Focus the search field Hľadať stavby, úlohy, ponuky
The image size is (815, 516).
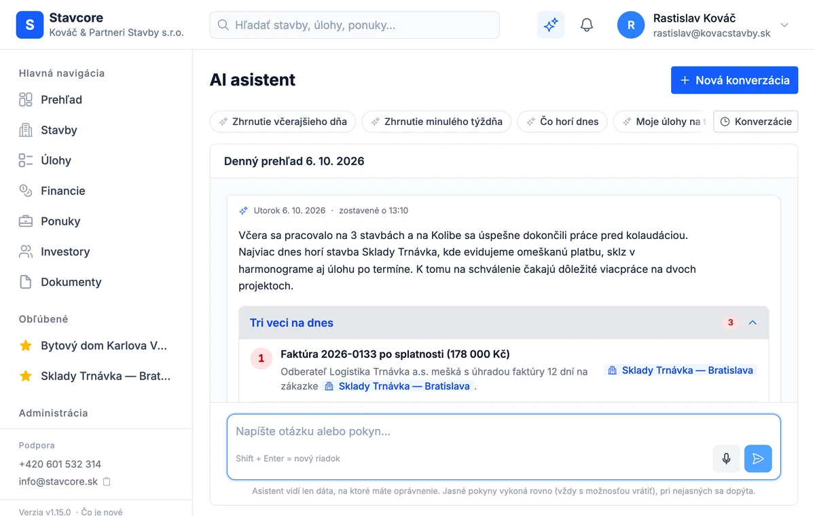click(x=355, y=25)
